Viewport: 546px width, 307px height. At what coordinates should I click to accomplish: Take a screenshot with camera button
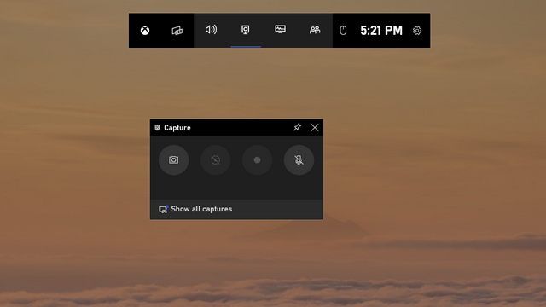point(174,160)
